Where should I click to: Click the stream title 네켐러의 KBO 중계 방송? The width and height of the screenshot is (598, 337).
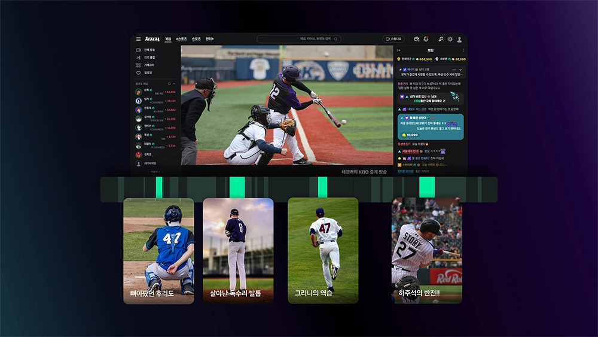tap(364, 172)
